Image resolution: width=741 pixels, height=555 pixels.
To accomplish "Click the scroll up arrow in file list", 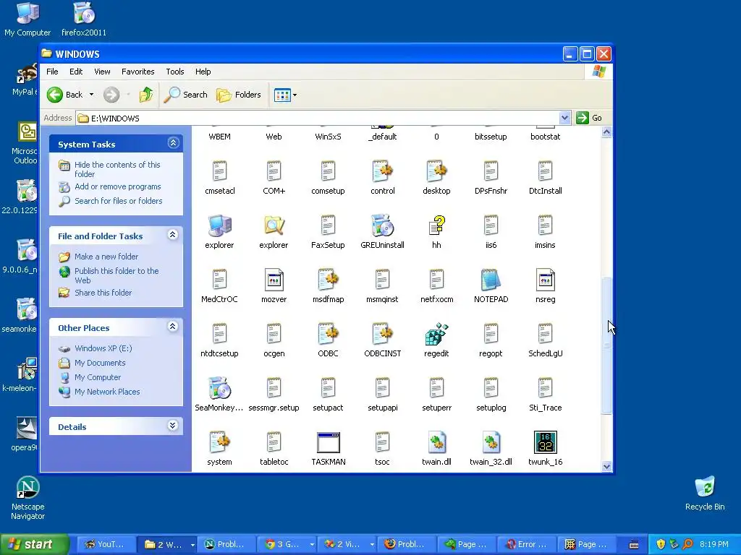I will click(606, 132).
